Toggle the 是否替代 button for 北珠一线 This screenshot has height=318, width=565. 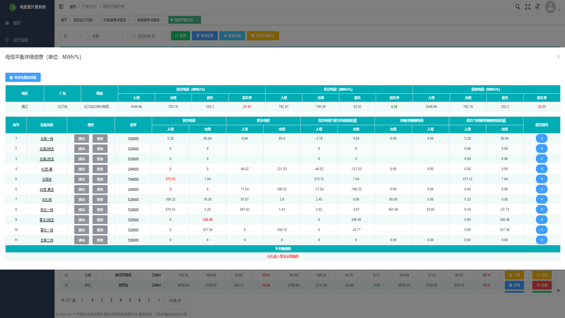(x=541, y=138)
